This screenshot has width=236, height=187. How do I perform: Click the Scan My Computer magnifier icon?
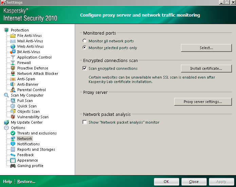(x=6, y=95)
